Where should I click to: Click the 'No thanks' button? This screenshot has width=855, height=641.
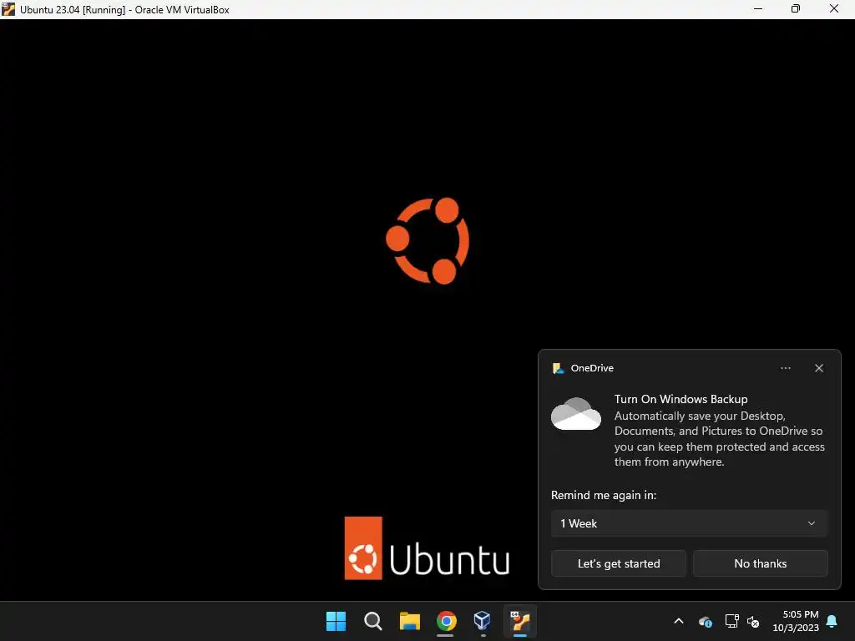[x=760, y=563]
